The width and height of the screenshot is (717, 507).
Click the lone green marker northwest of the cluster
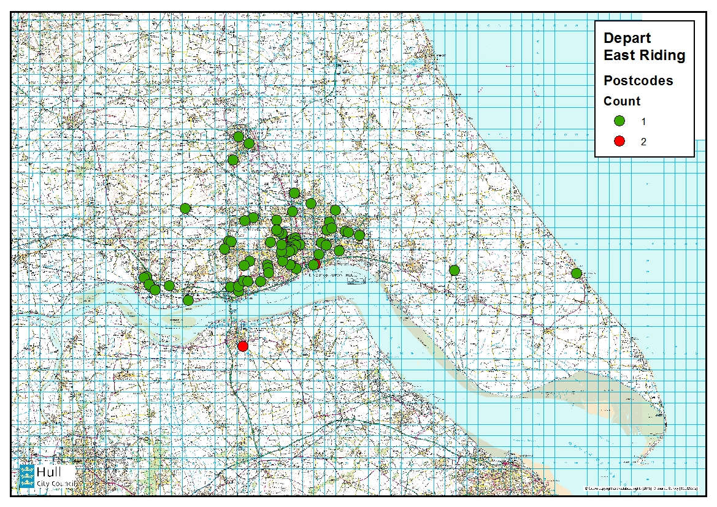[x=186, y=208]
